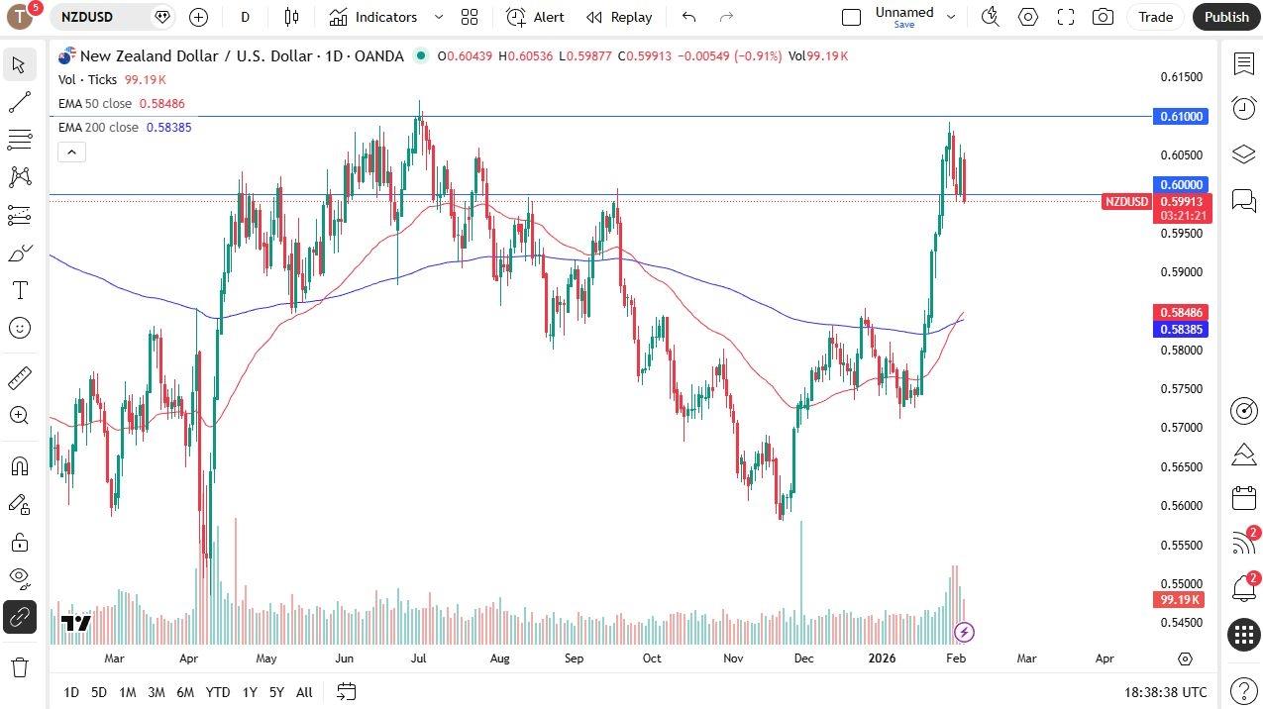Take a snapshot with the camera icon
The width and height of the screenshot is (1263, 709).
[x=1102, y=17]
